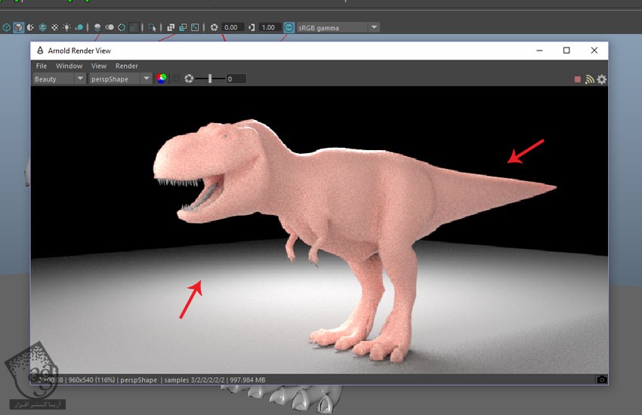Toggle multisample anti-aliasing circle icon
Viewport: 642px width, 415px height.
pos(122,27)
